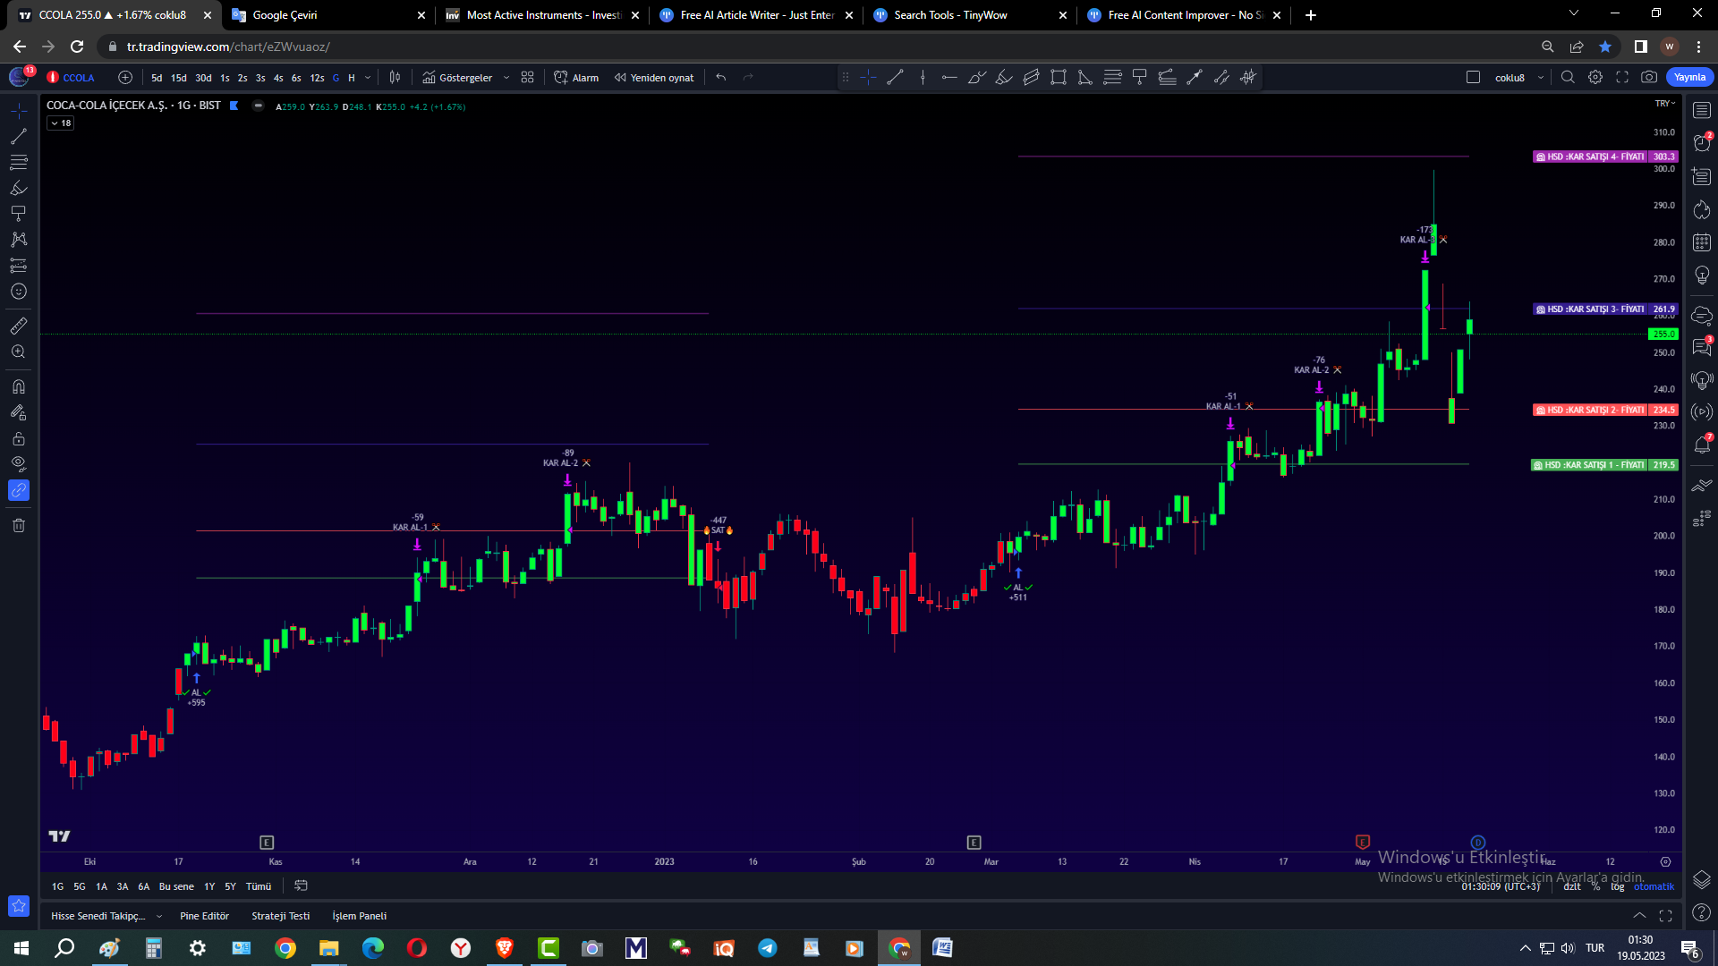Screen dimensions: 1718x966
Task: Toggle magnet mode for drawings
Action: (x=19, y=387)
